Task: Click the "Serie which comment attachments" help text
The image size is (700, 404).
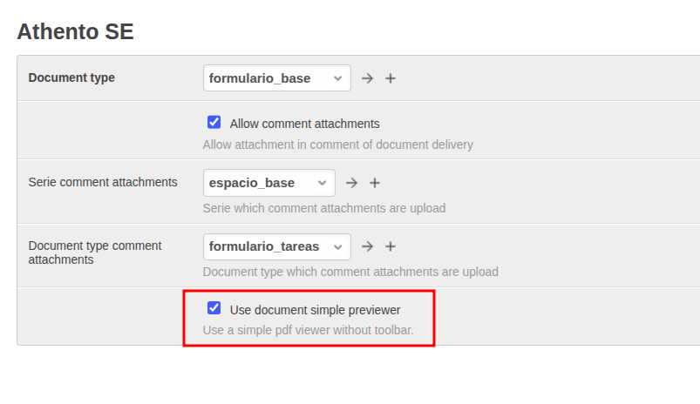Action: pyautogui.click(x=323, y=208)
